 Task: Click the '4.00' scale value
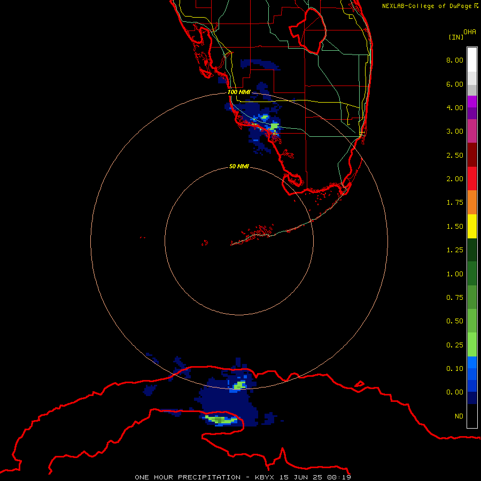coord(455,107)
